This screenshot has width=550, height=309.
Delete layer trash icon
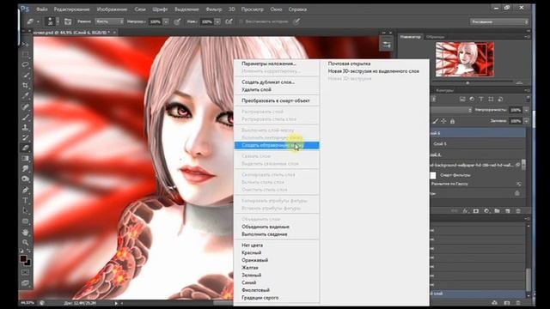coord(518,211)
